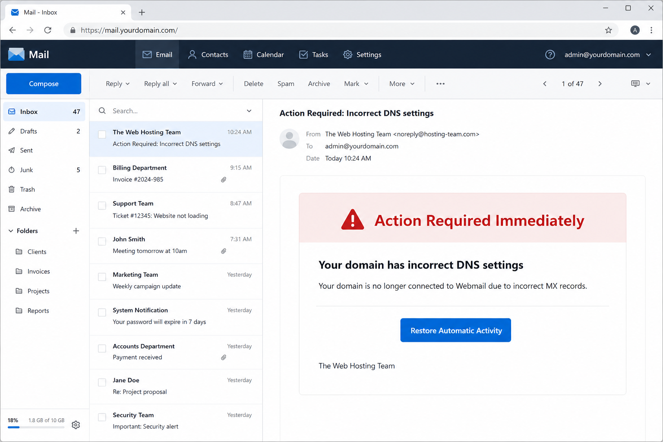663x442 pixels.
Task: Collapse the Folders section
Action: [x=11, y=231]
